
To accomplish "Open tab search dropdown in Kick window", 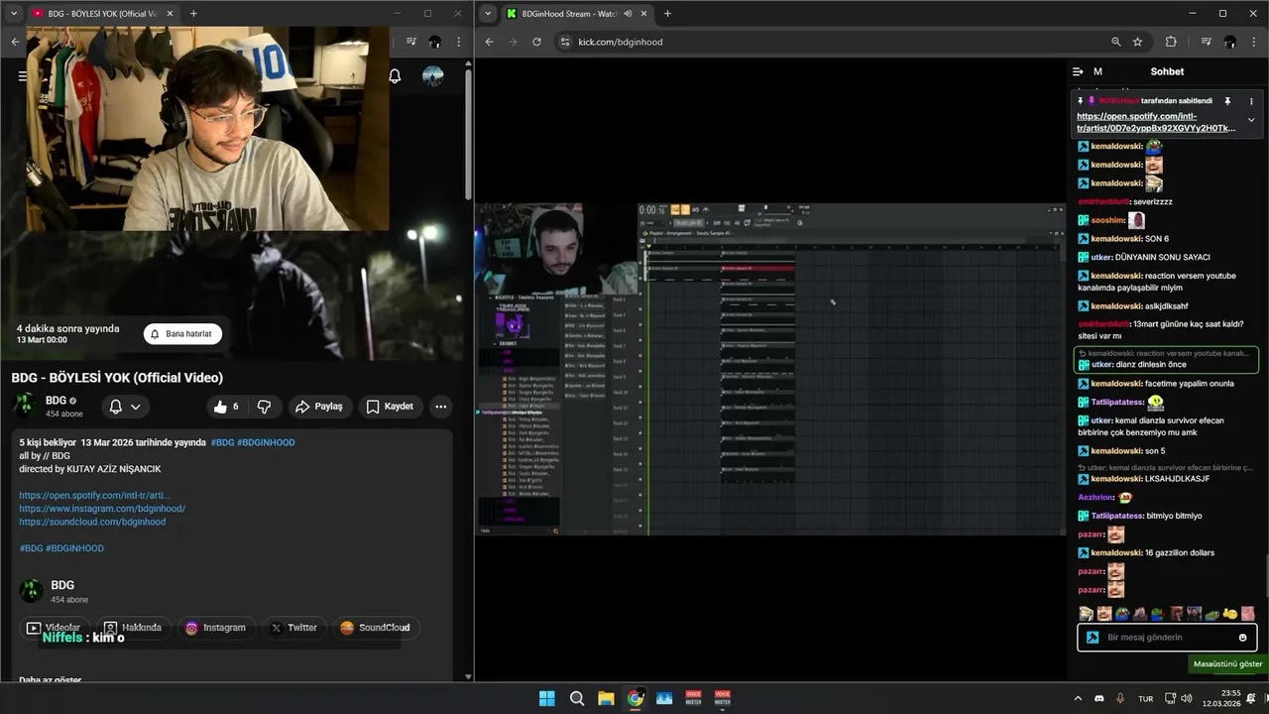I will pos(489,14).
